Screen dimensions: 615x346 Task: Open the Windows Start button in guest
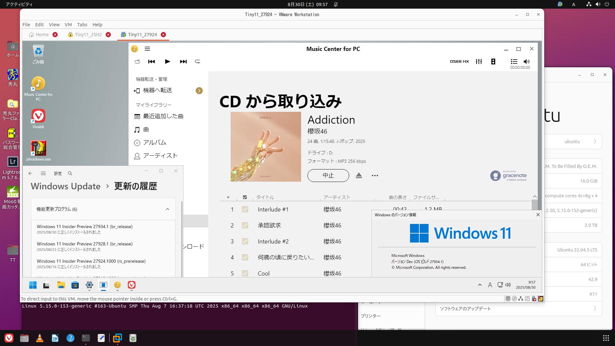pyautogui.click(x=33, y=285)
